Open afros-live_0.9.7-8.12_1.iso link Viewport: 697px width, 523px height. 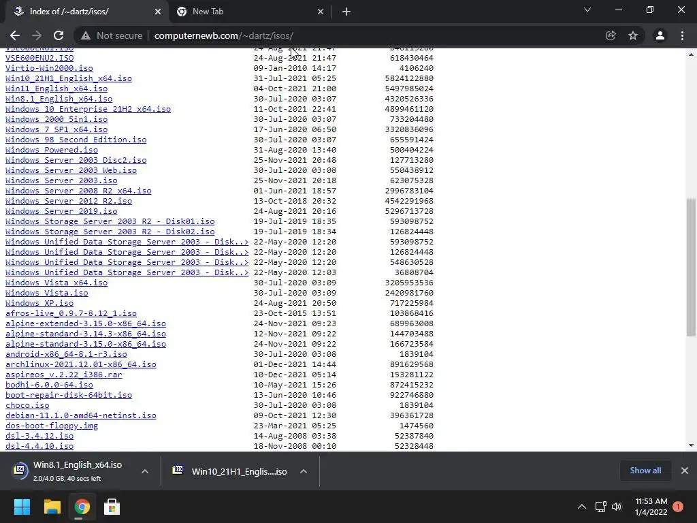click(x=71, y=313)
